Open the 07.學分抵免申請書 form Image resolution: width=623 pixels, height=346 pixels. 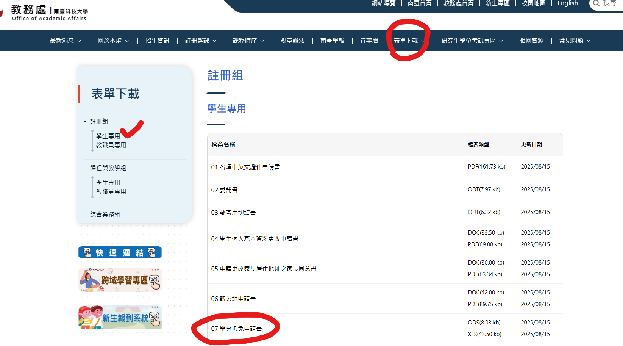[236, 329]
